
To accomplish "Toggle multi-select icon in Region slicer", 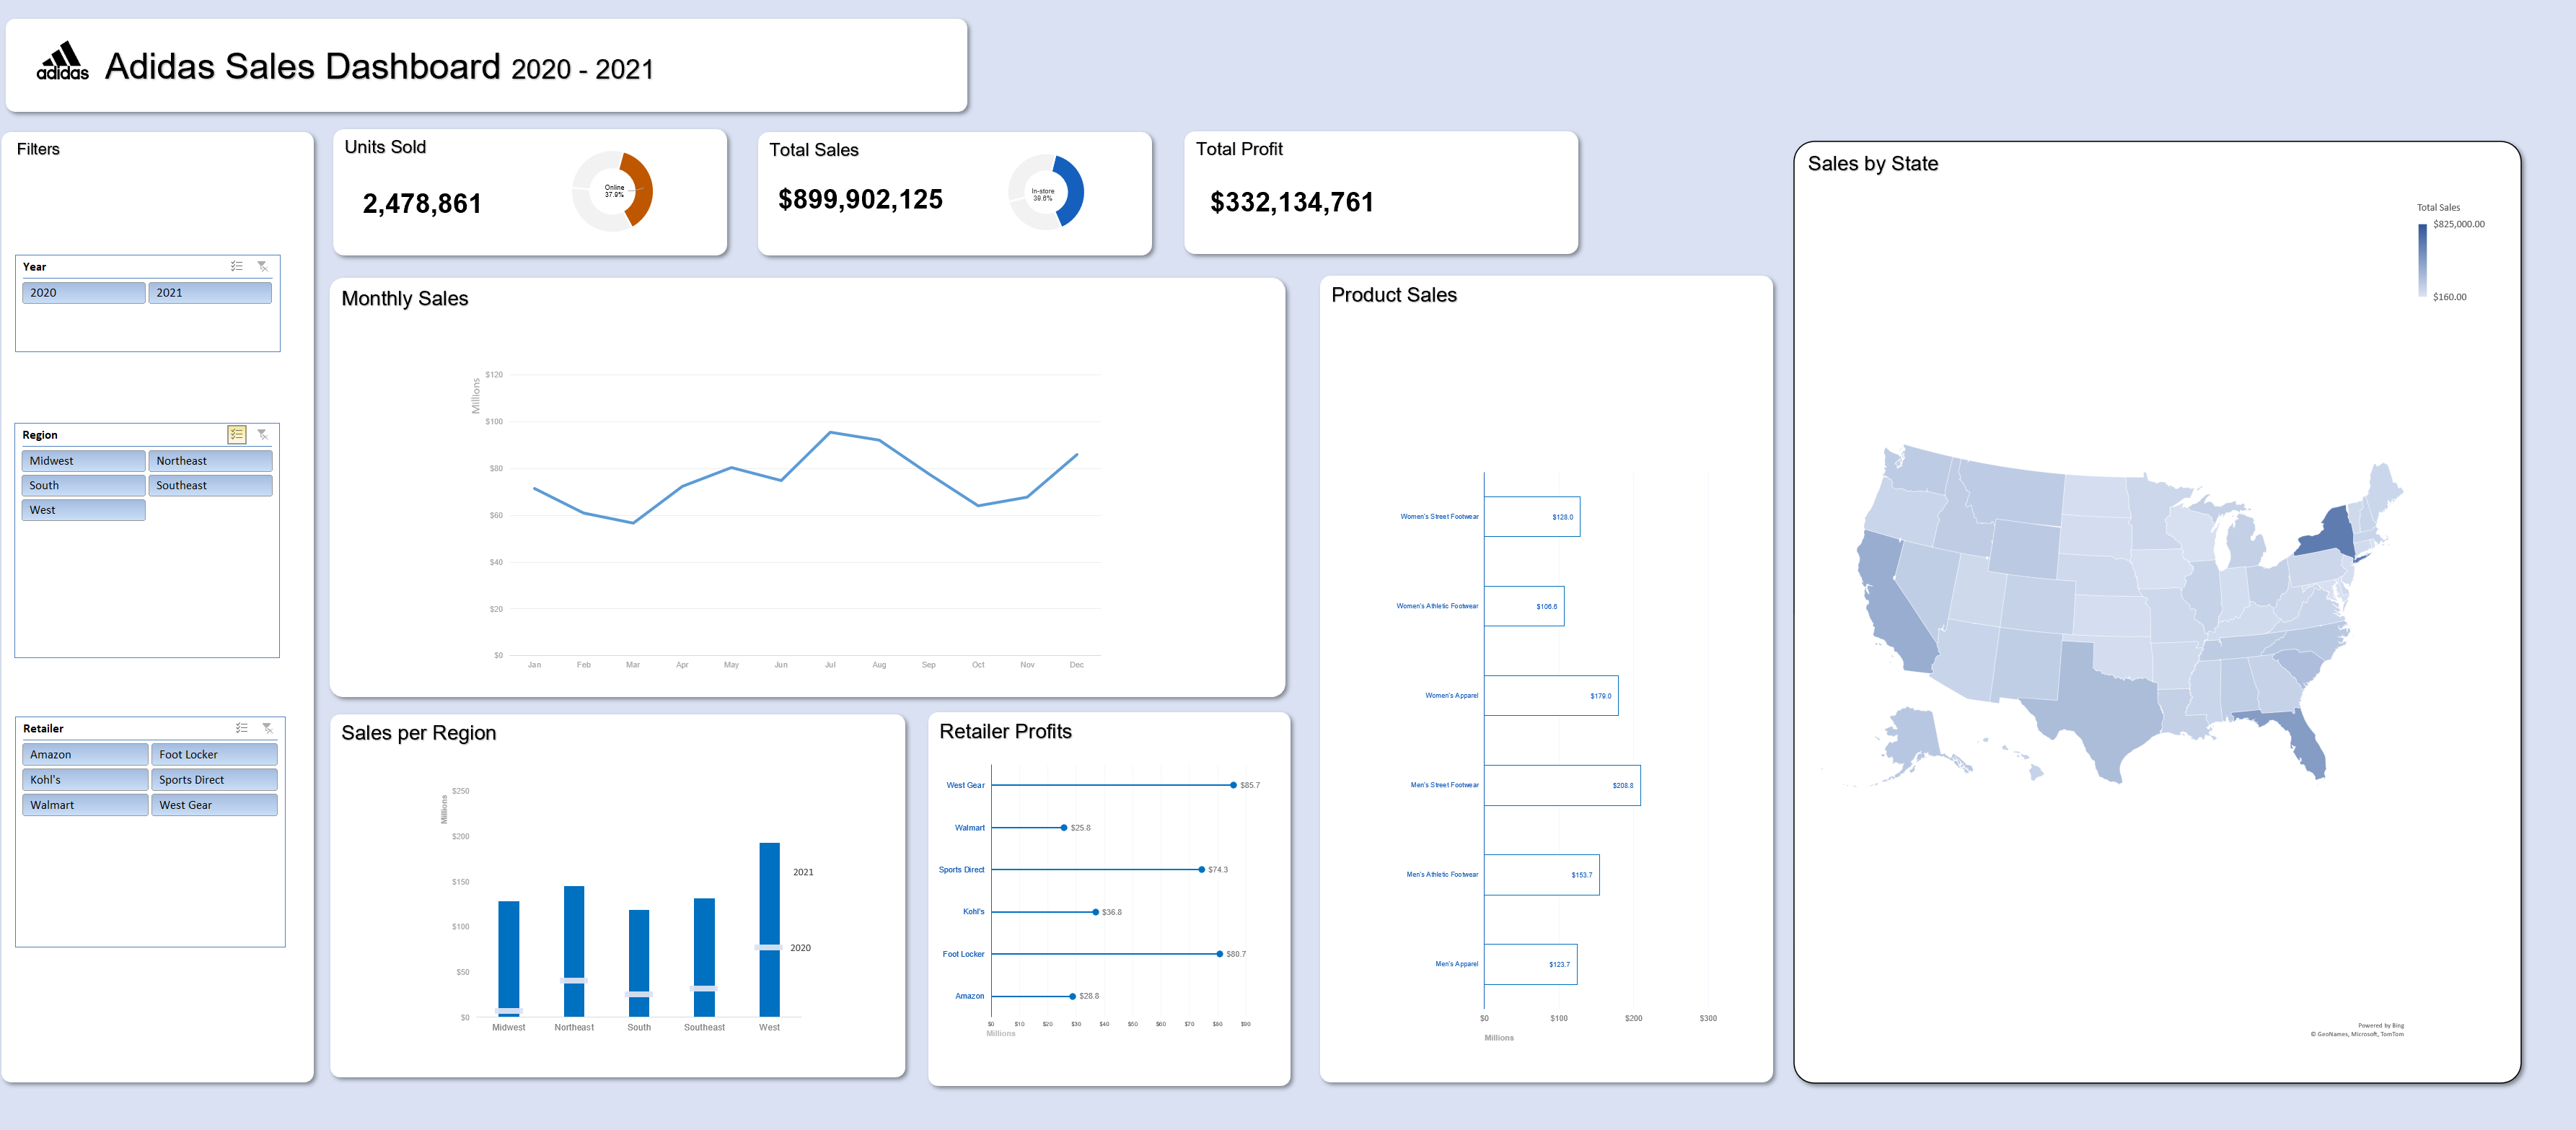I will tap(237, 434).
